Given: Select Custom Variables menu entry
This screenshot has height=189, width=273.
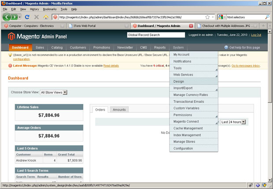Looking at the screenshot, I should (x=194, y=108).
